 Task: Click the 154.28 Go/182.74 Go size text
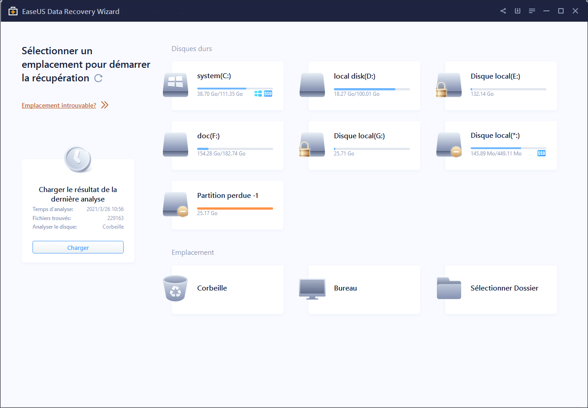(x=221, y=154)
